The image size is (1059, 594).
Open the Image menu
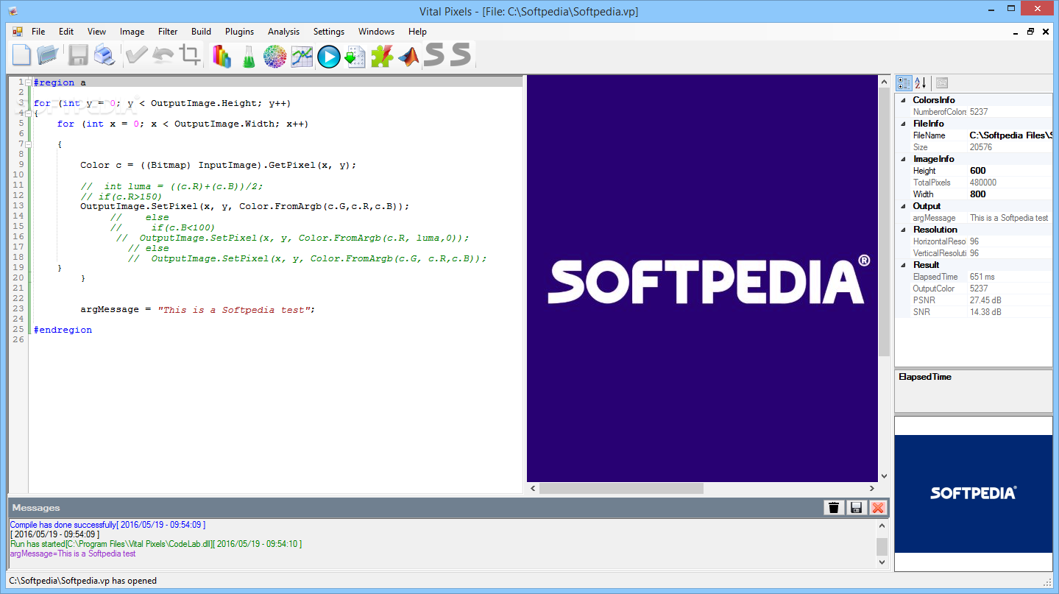tap(132, 32)
